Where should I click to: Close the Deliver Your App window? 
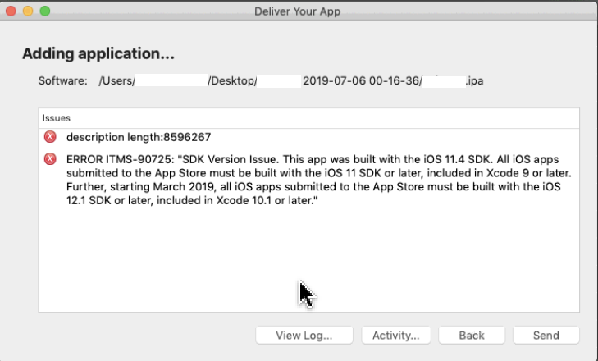[11, 11]
